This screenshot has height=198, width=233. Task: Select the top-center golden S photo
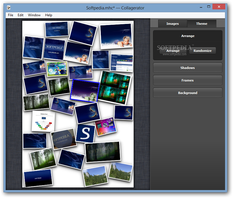click(x=83, y=33)
